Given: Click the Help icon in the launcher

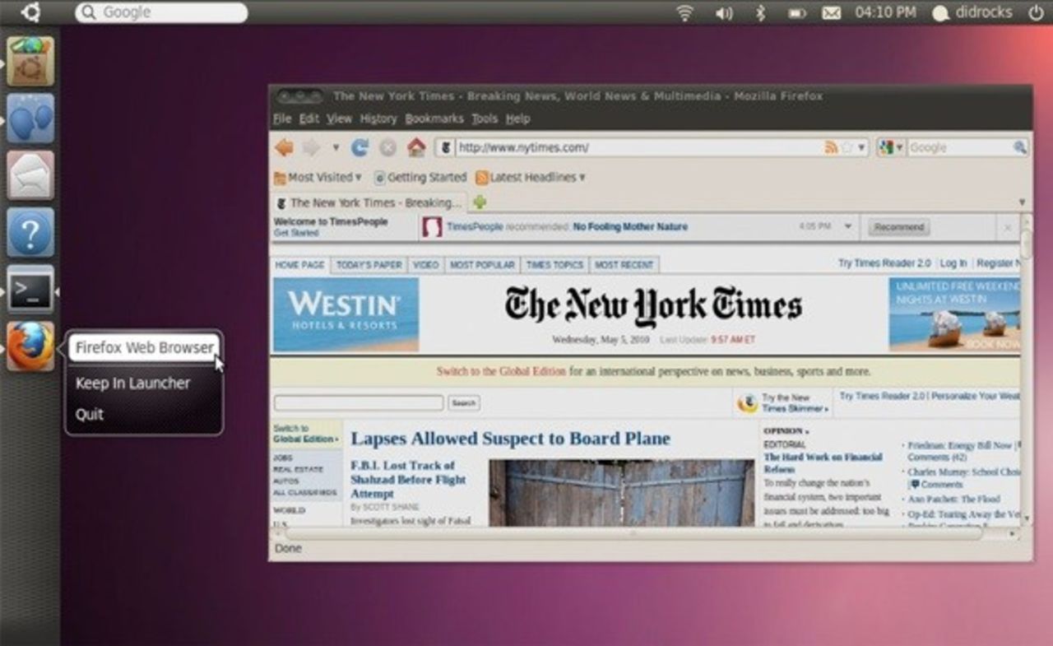Looking at the screenshot, I should (x=30, y=233).
